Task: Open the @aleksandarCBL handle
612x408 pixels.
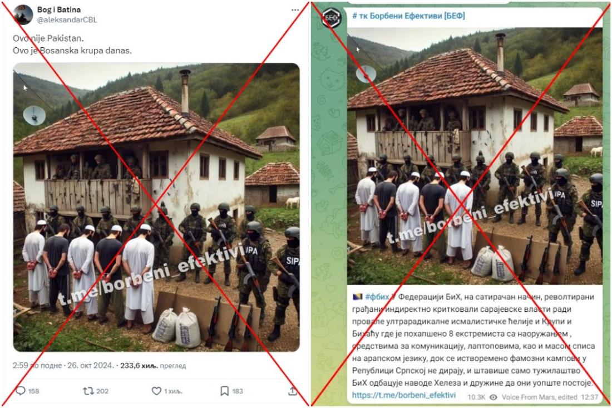Action: (67, 20)
